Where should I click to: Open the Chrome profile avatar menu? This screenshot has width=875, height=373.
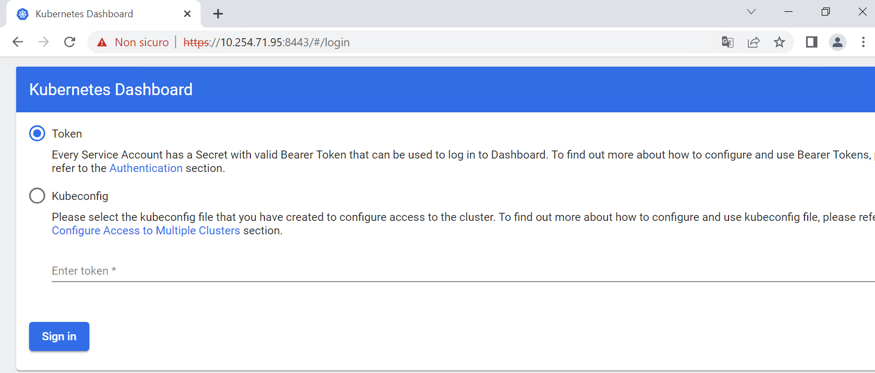point(837,42)
